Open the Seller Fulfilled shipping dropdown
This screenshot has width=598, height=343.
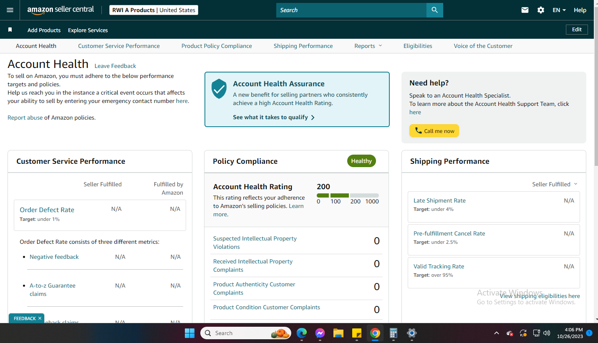pos(555,184)
